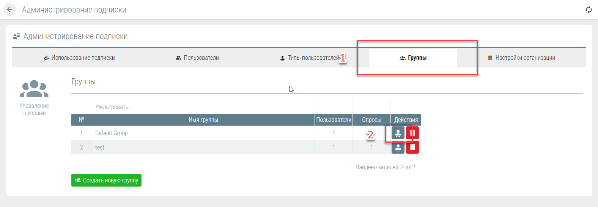Click the Создать новую группу button
The height and width of the screenshot is (207, 598).
(106, 180)
